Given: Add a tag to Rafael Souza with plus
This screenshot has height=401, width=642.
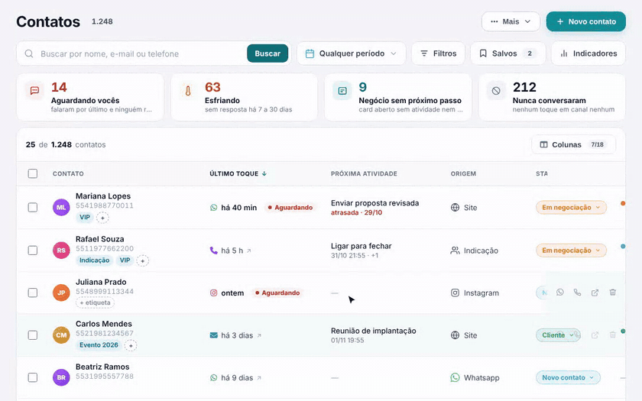Looking at the screenshot, I should coord(142,260).
